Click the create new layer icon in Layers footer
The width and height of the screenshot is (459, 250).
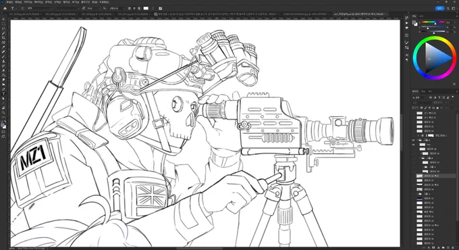point(448,248)
